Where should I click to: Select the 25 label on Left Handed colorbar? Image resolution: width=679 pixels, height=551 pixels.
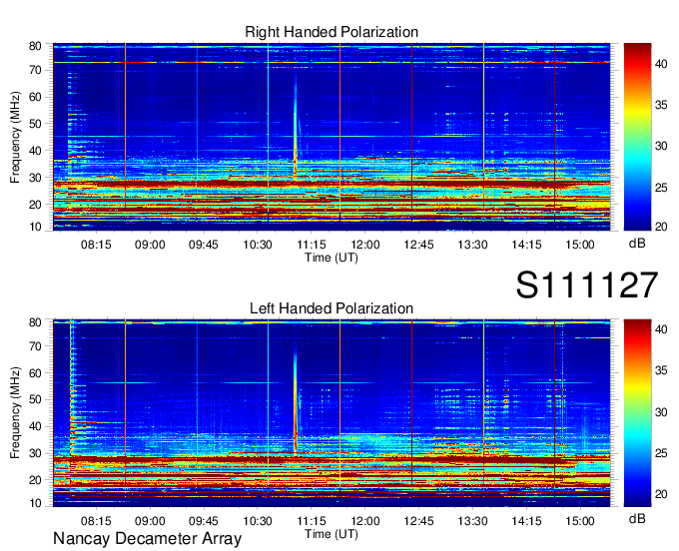point(661,453)
